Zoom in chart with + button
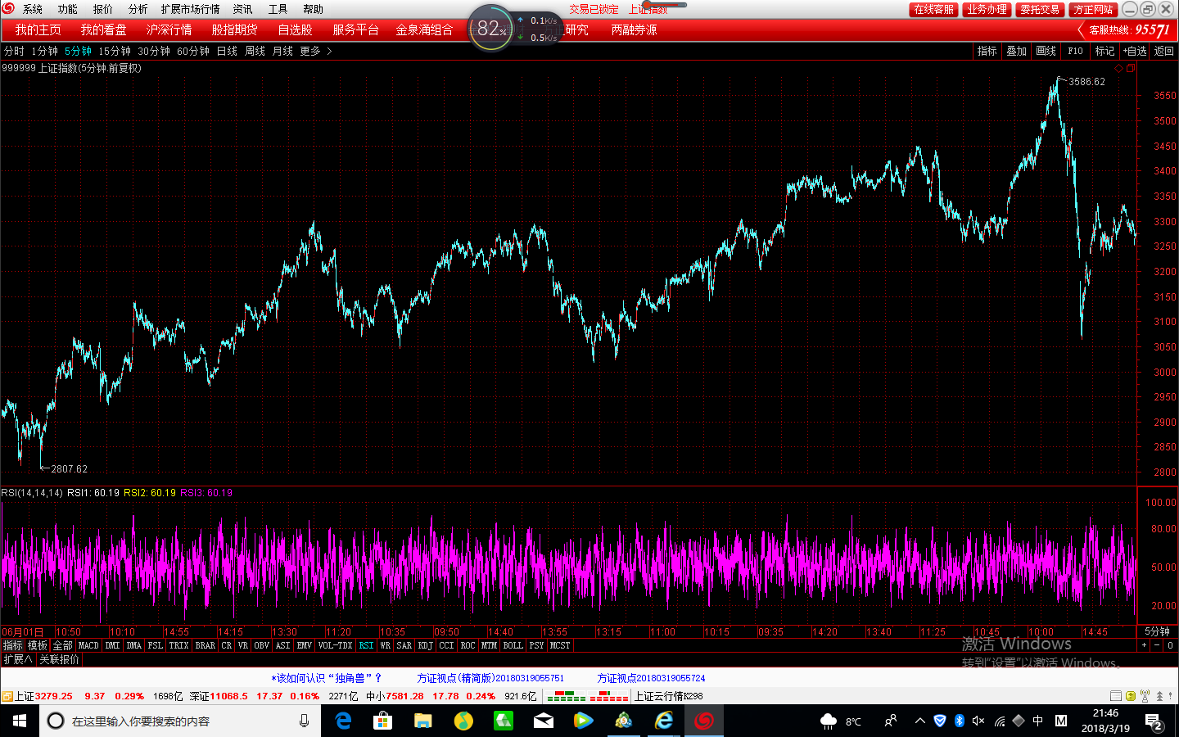 pyautogui.click(x=1145, y=645)
